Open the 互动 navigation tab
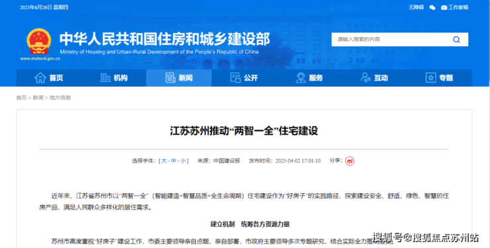Screen dimensions: 490x248 coord(374,77)
